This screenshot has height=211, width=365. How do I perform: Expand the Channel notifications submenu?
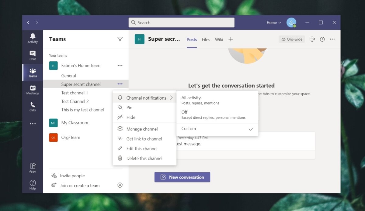point(145,98)
